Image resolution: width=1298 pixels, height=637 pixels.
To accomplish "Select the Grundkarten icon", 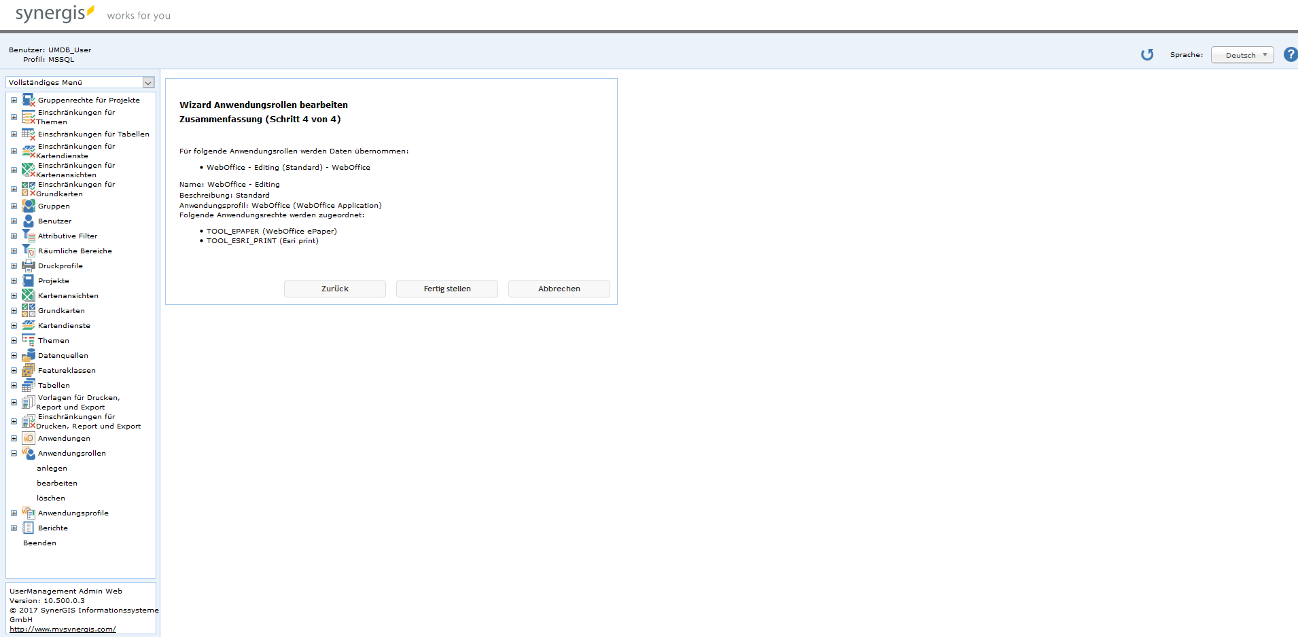I will 28,310.
